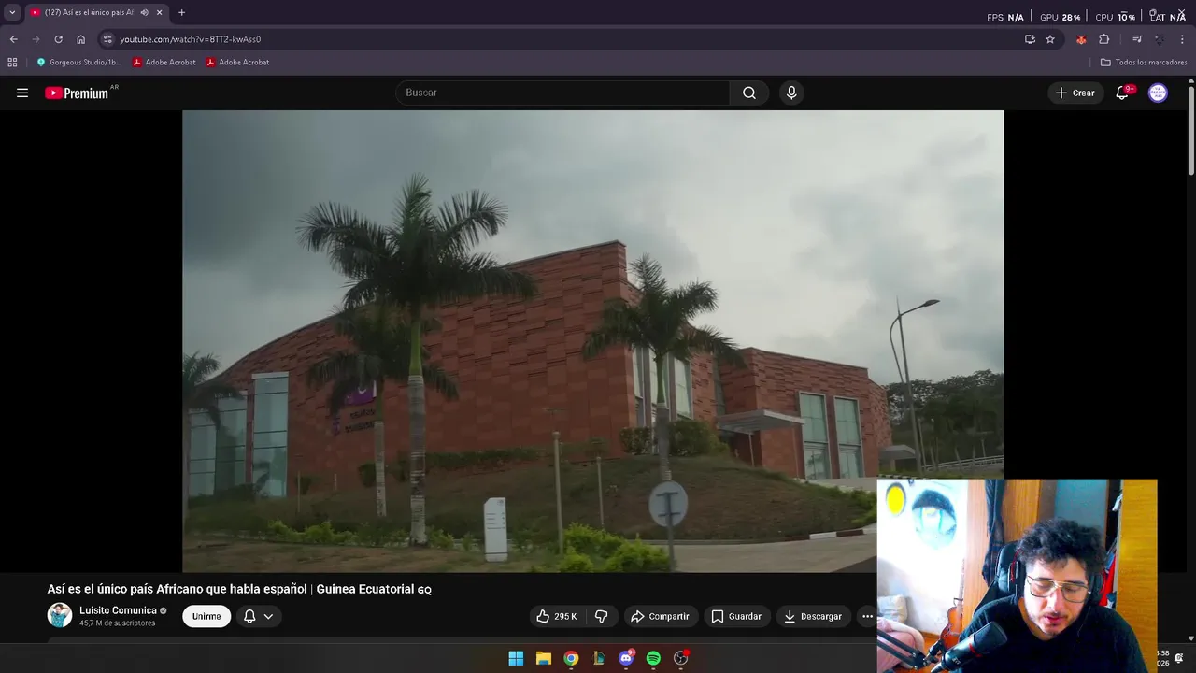Open the second Adobe Acrobat bookmark
The width and height of the screenshot is (1196, 673).
point(237,63)
